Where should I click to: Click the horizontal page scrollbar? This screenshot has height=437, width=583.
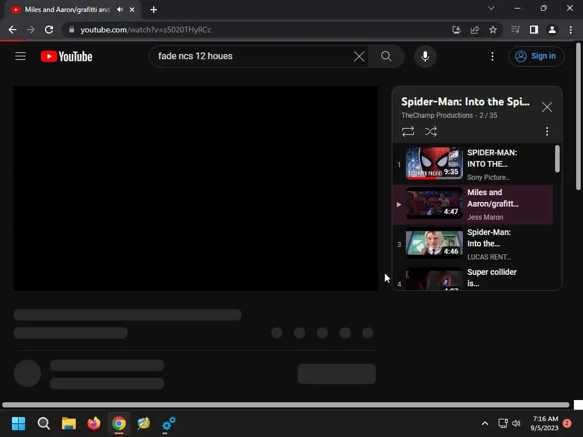pos(286,405)
